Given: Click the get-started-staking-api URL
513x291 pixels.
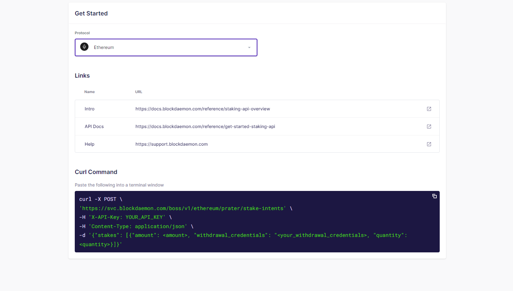Looking at the screenshot, I should [x=205, y=127].
